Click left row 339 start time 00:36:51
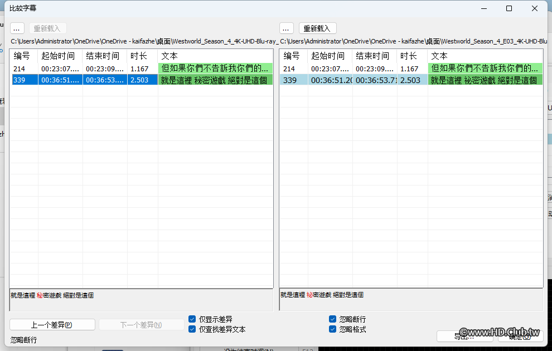552x351 pixels. pyautogui.click(x=60, y=80)
